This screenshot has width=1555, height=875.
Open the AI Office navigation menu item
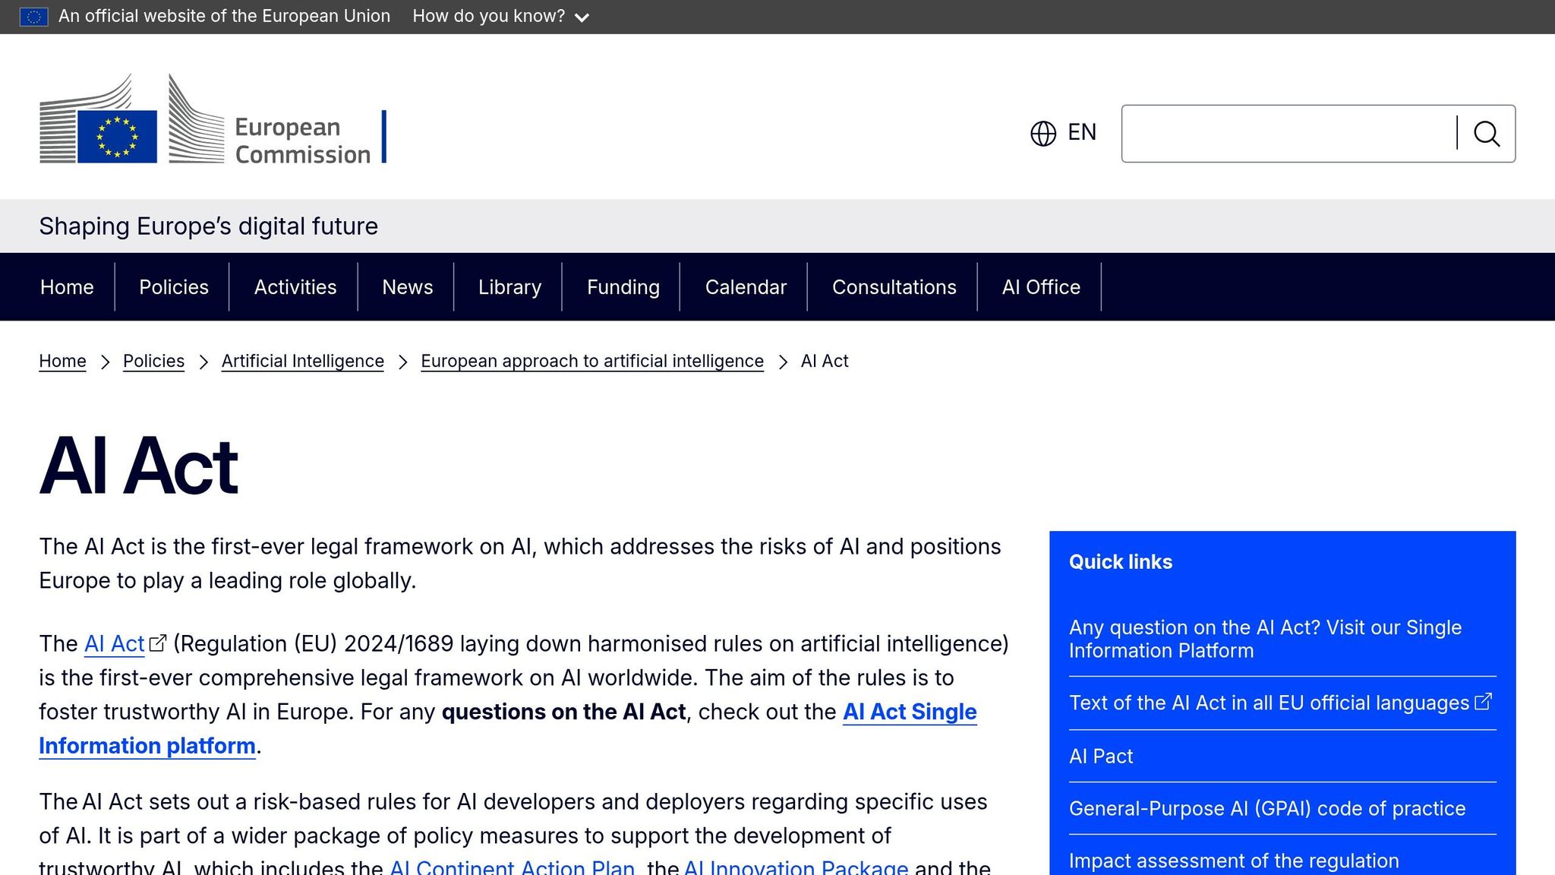click(1041, 287)
